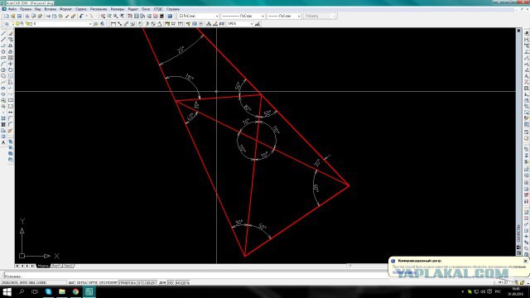Open the Файл menu
530x298 pixels.
point(12,9)
